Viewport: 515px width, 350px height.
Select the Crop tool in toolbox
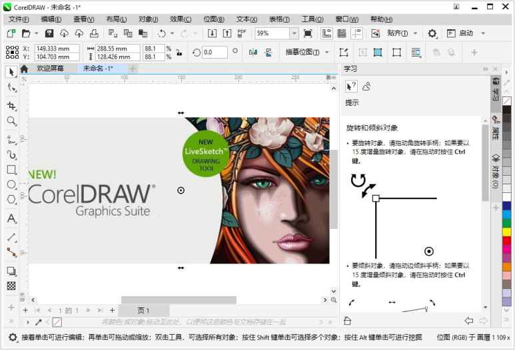coord(11,106)
